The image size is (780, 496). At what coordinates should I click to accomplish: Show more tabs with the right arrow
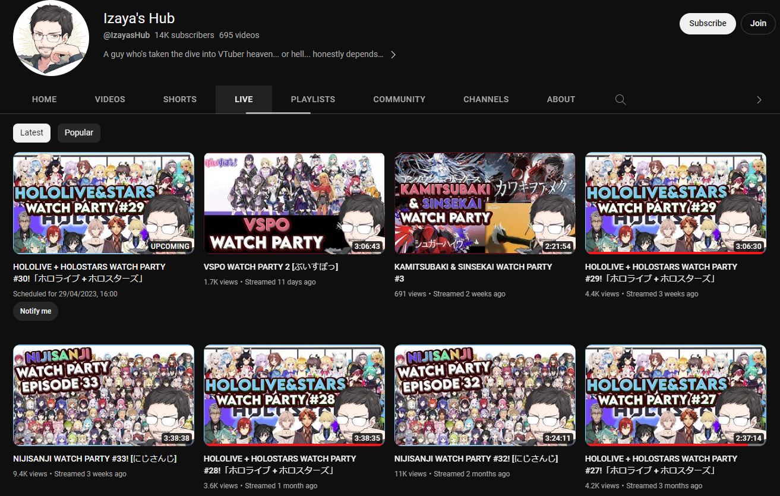[759, 100]
